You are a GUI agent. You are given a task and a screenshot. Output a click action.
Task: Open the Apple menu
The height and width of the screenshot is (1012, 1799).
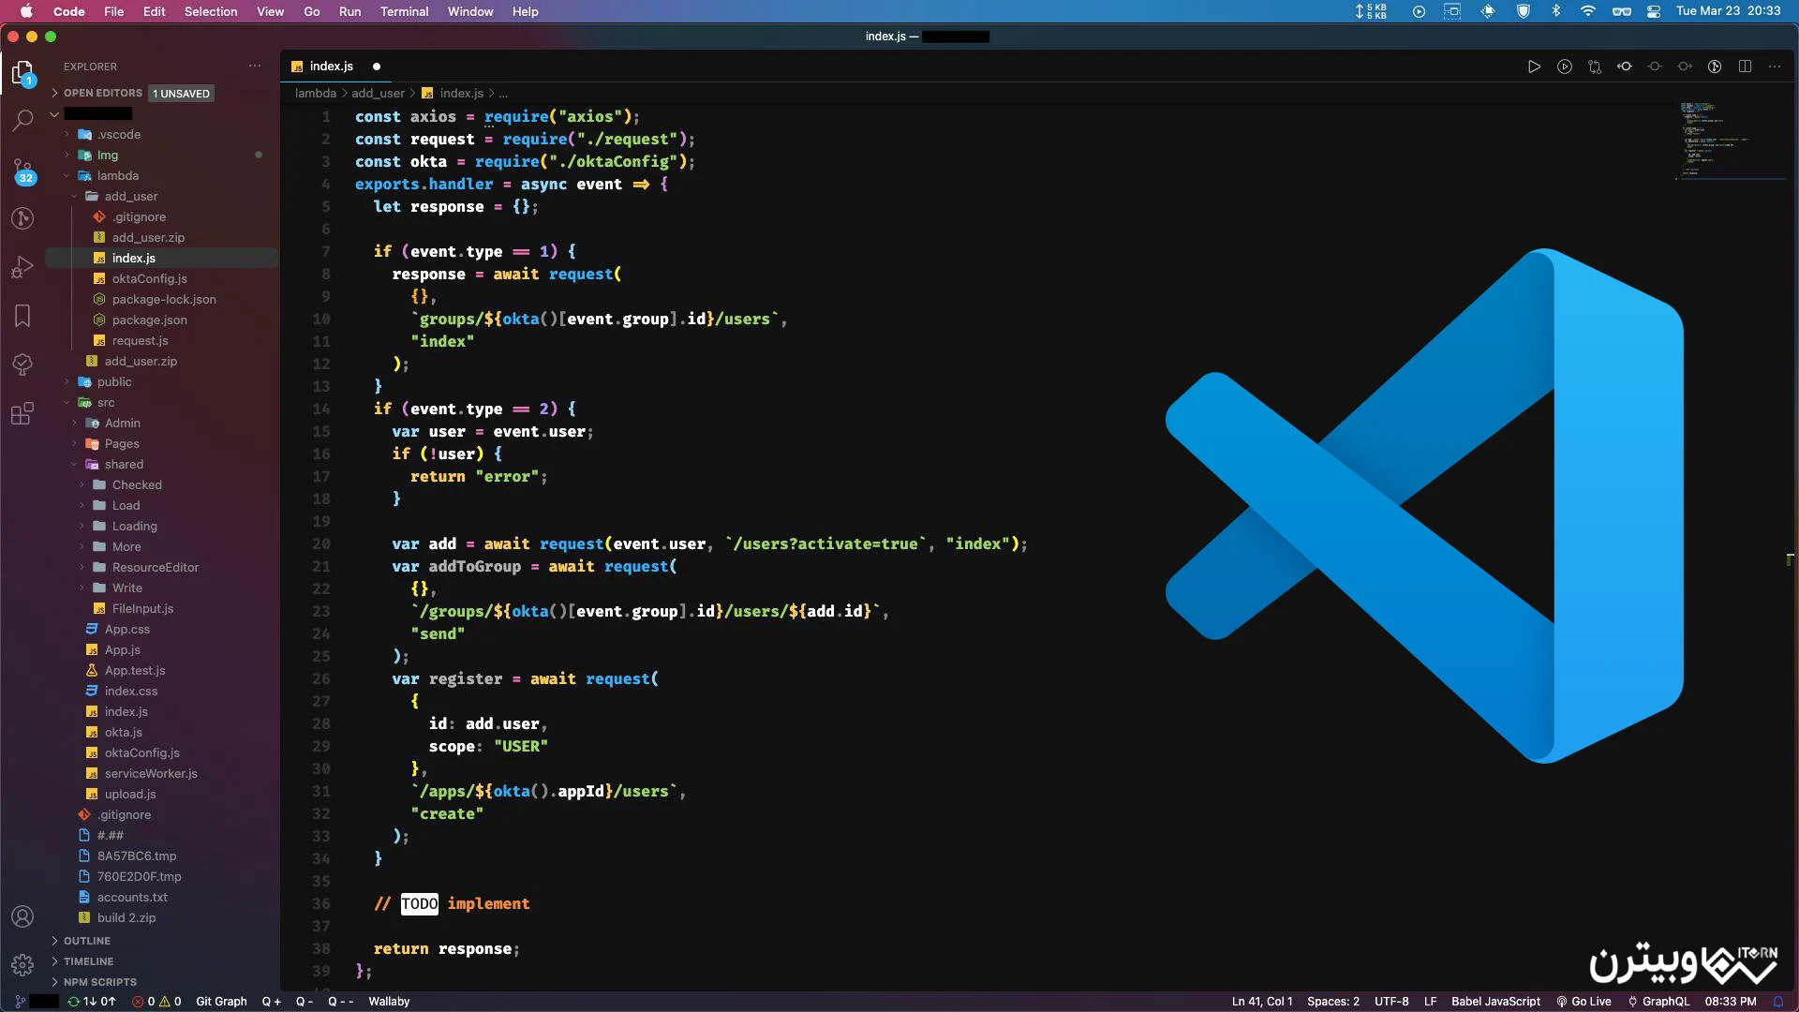click(x=26, y=11)
